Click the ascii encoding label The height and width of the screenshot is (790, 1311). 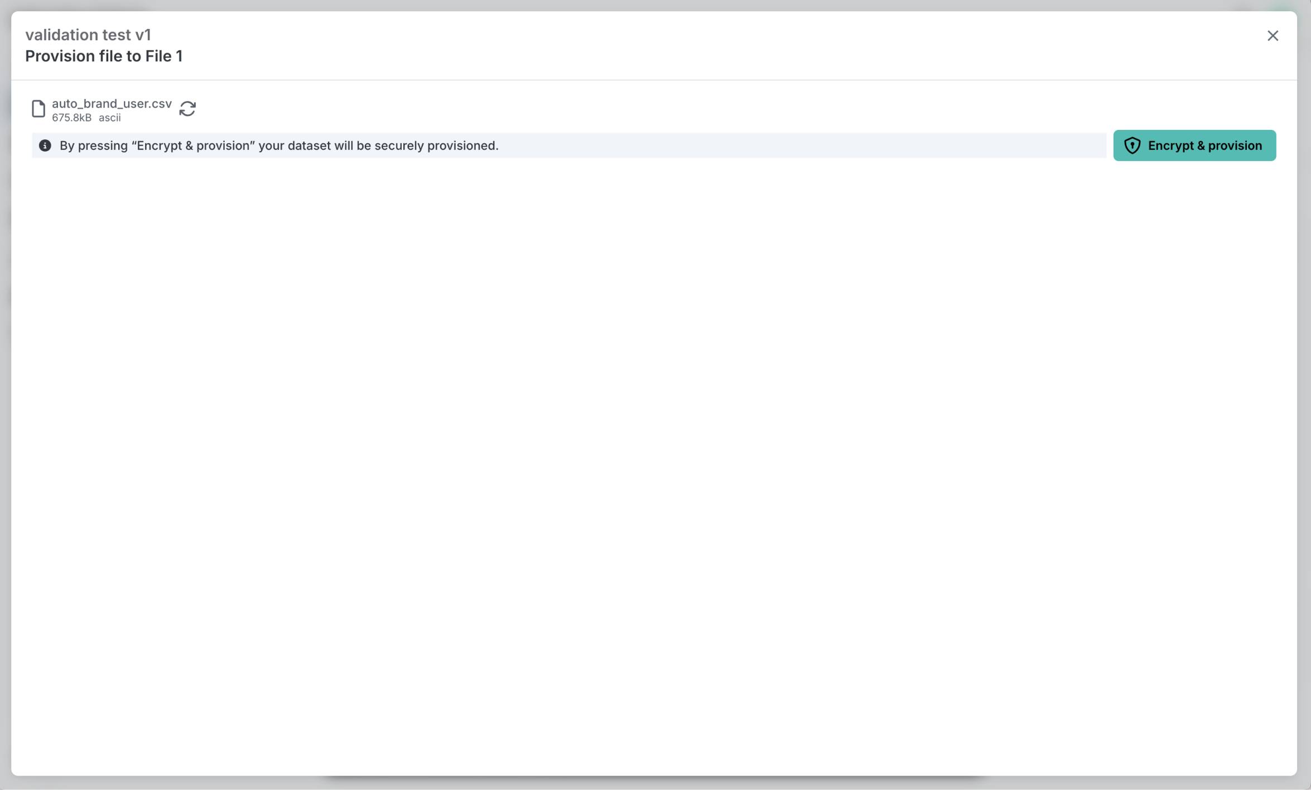110,118
